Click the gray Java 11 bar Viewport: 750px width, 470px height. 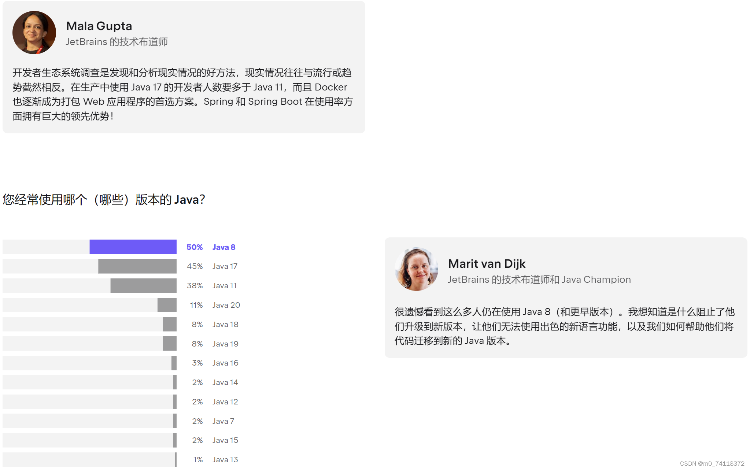tap(143, 286)
